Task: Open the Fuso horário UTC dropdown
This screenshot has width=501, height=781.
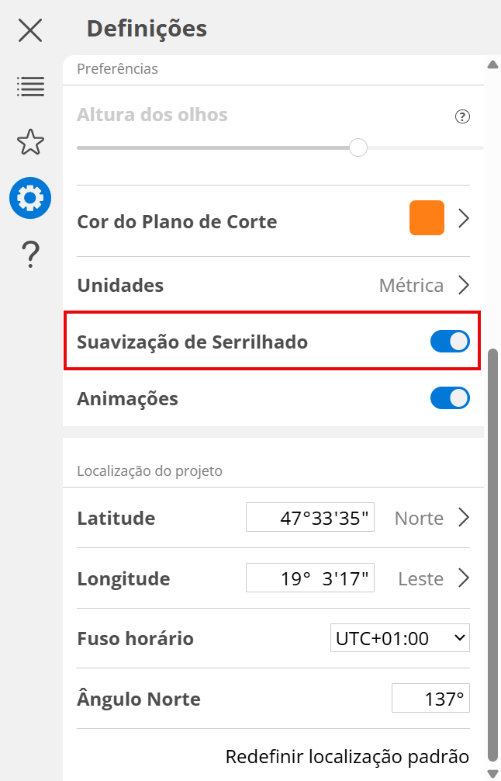Action: pyautogui.click(x=399, y=639)
